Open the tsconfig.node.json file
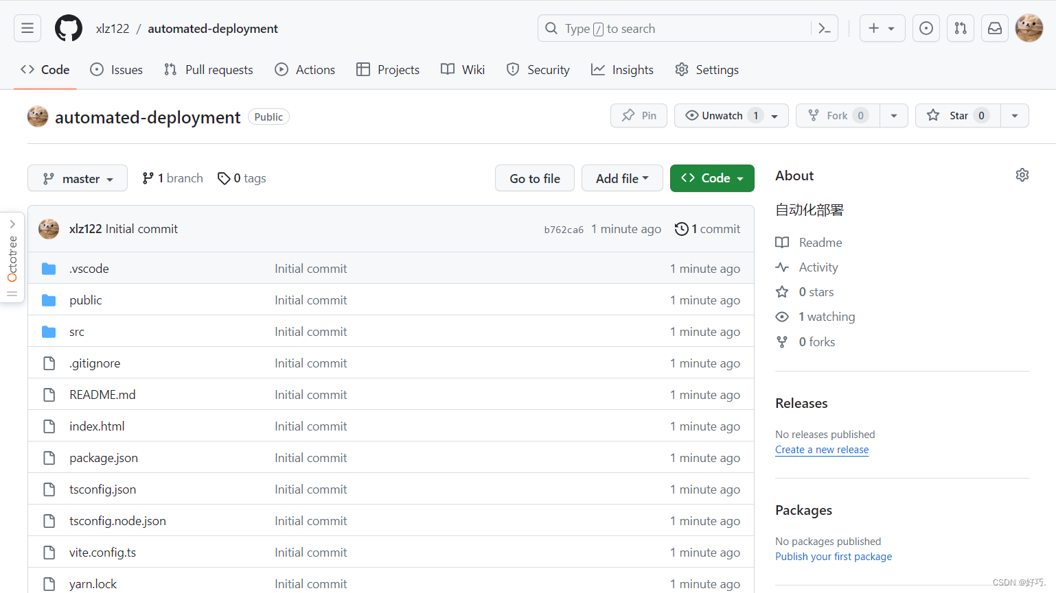 (x=117, y=521)
